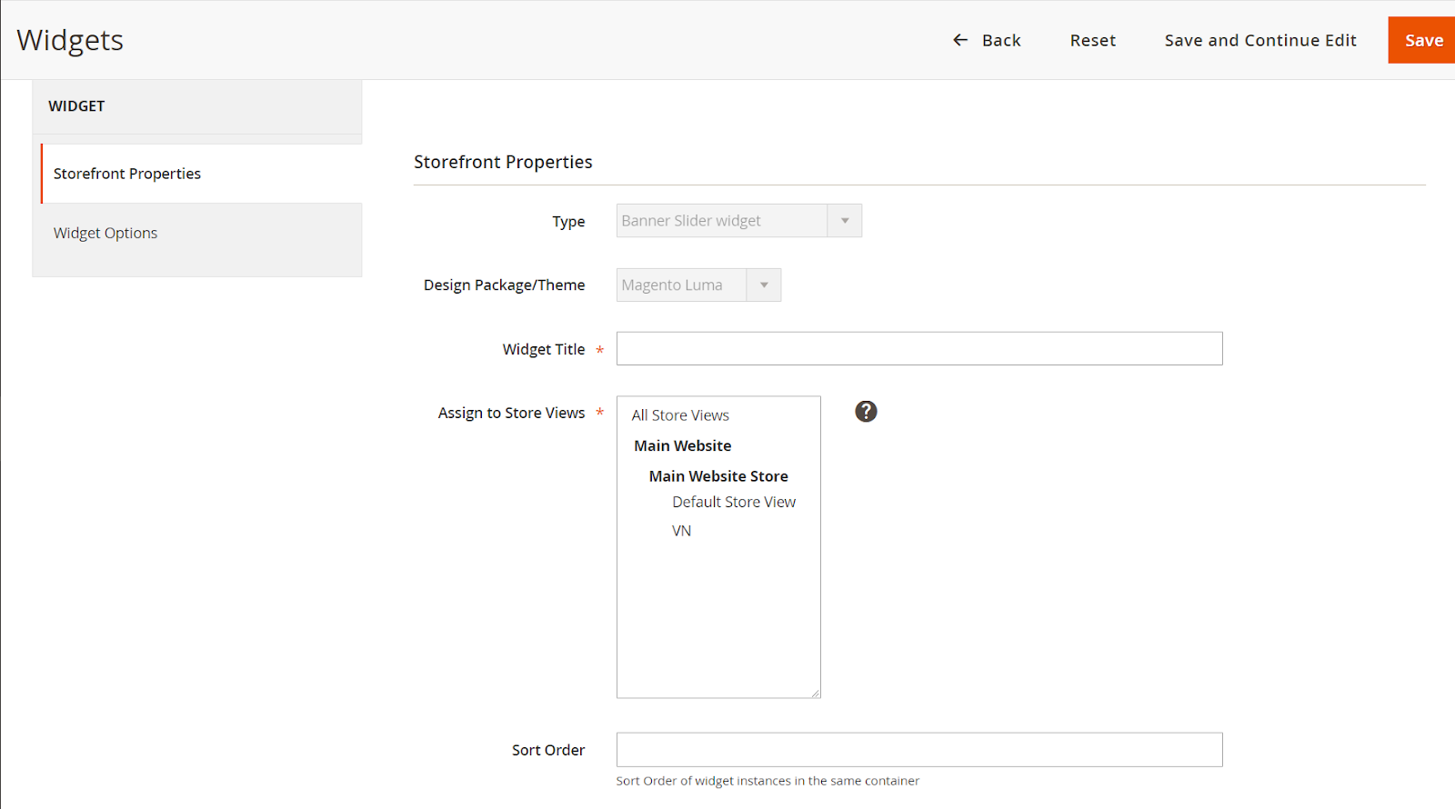Open the Storefront Properties tab

[x=127, y=174]
